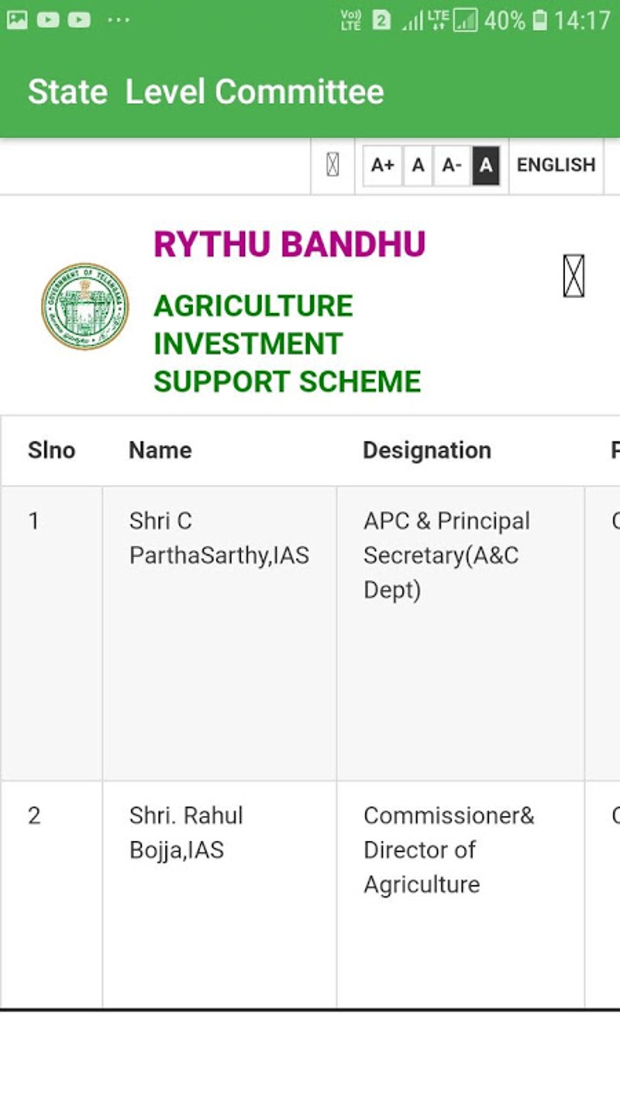This screenshot has height=1103, width=620.
Task: Select the Slno column header
Action: [52, 450]
